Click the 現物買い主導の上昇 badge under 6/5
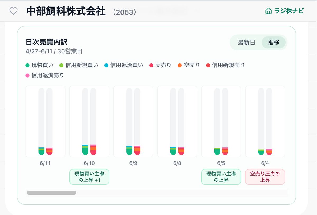Screen dimensions: 317x215 (x=221, y=177)
